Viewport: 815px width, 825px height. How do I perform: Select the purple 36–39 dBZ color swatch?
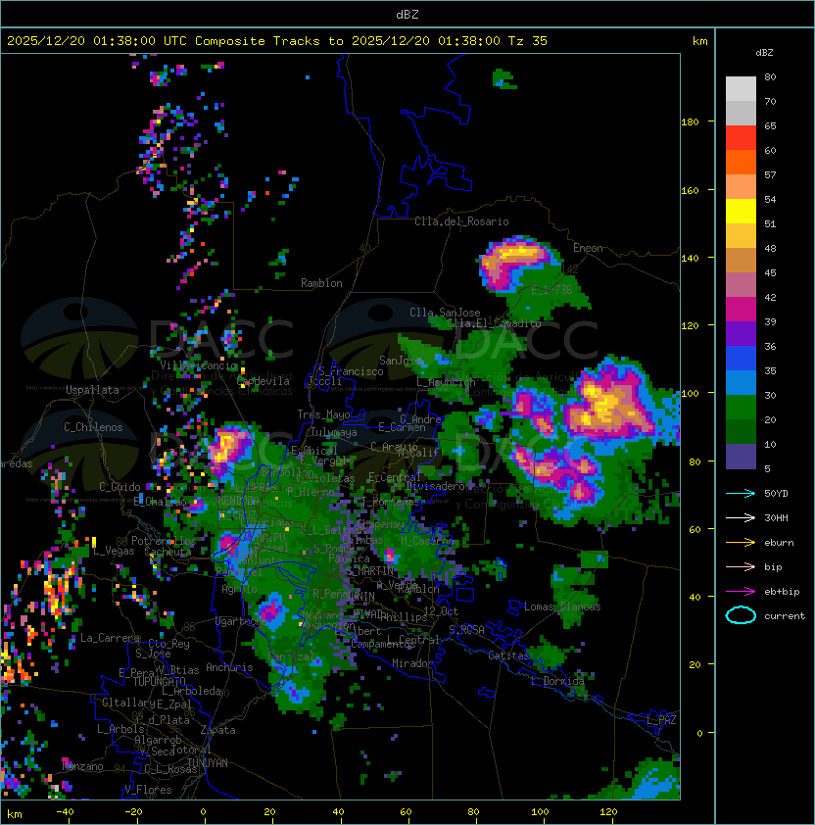tap(741, 334)
